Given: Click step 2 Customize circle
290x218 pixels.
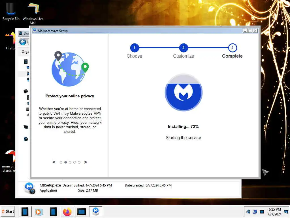Looking at the screenshot, I should (184, 48).
